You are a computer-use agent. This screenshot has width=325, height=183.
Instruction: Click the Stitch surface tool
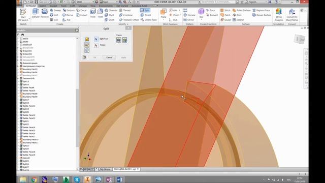(x=225, y=10)
